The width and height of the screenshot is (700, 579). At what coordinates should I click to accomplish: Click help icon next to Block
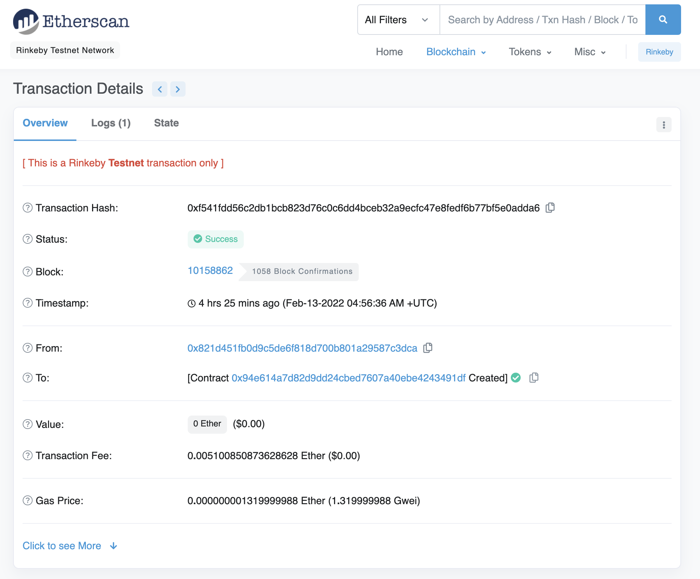(x=28, y=272)
